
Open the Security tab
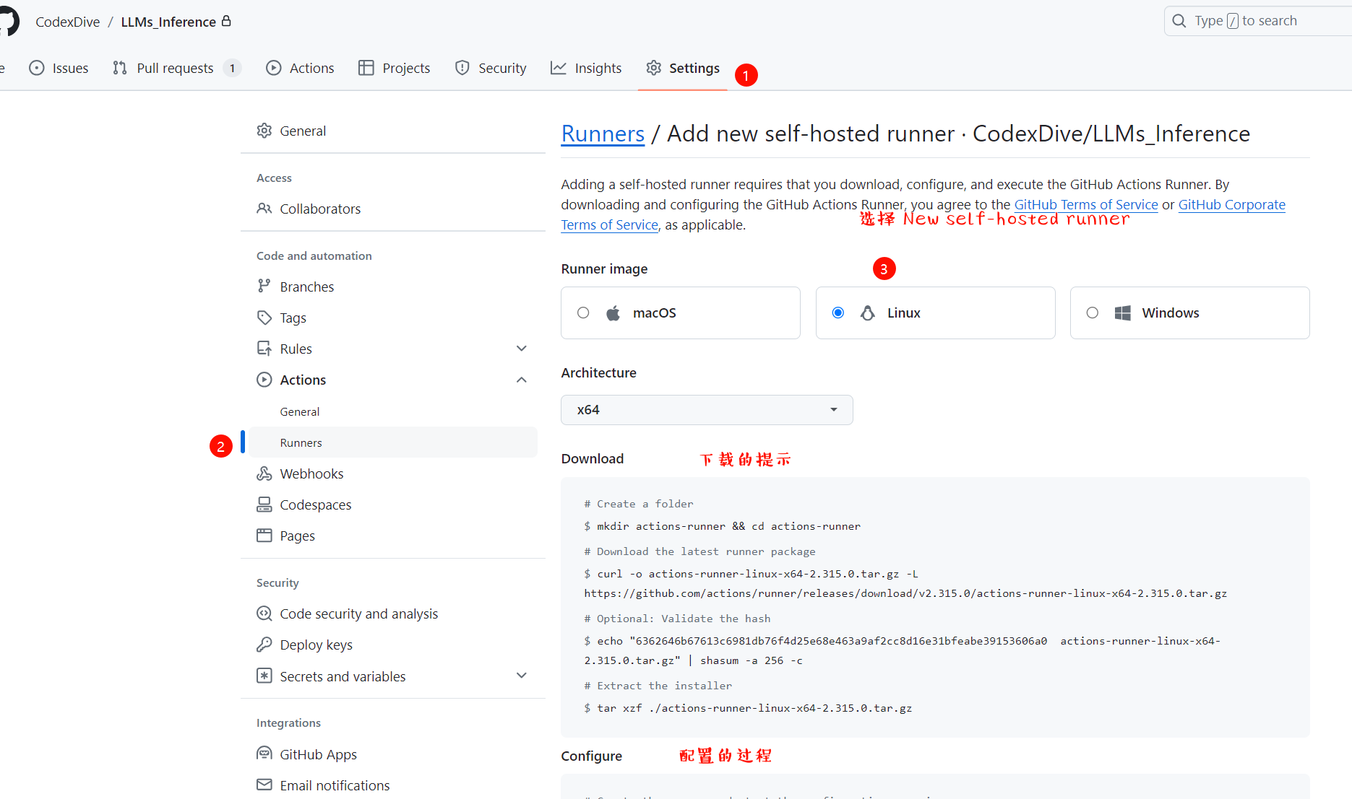pyautogui.click(x=491, y=68)
